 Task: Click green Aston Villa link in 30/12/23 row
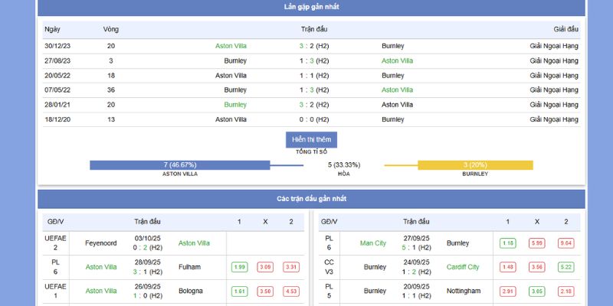point(231,46)
